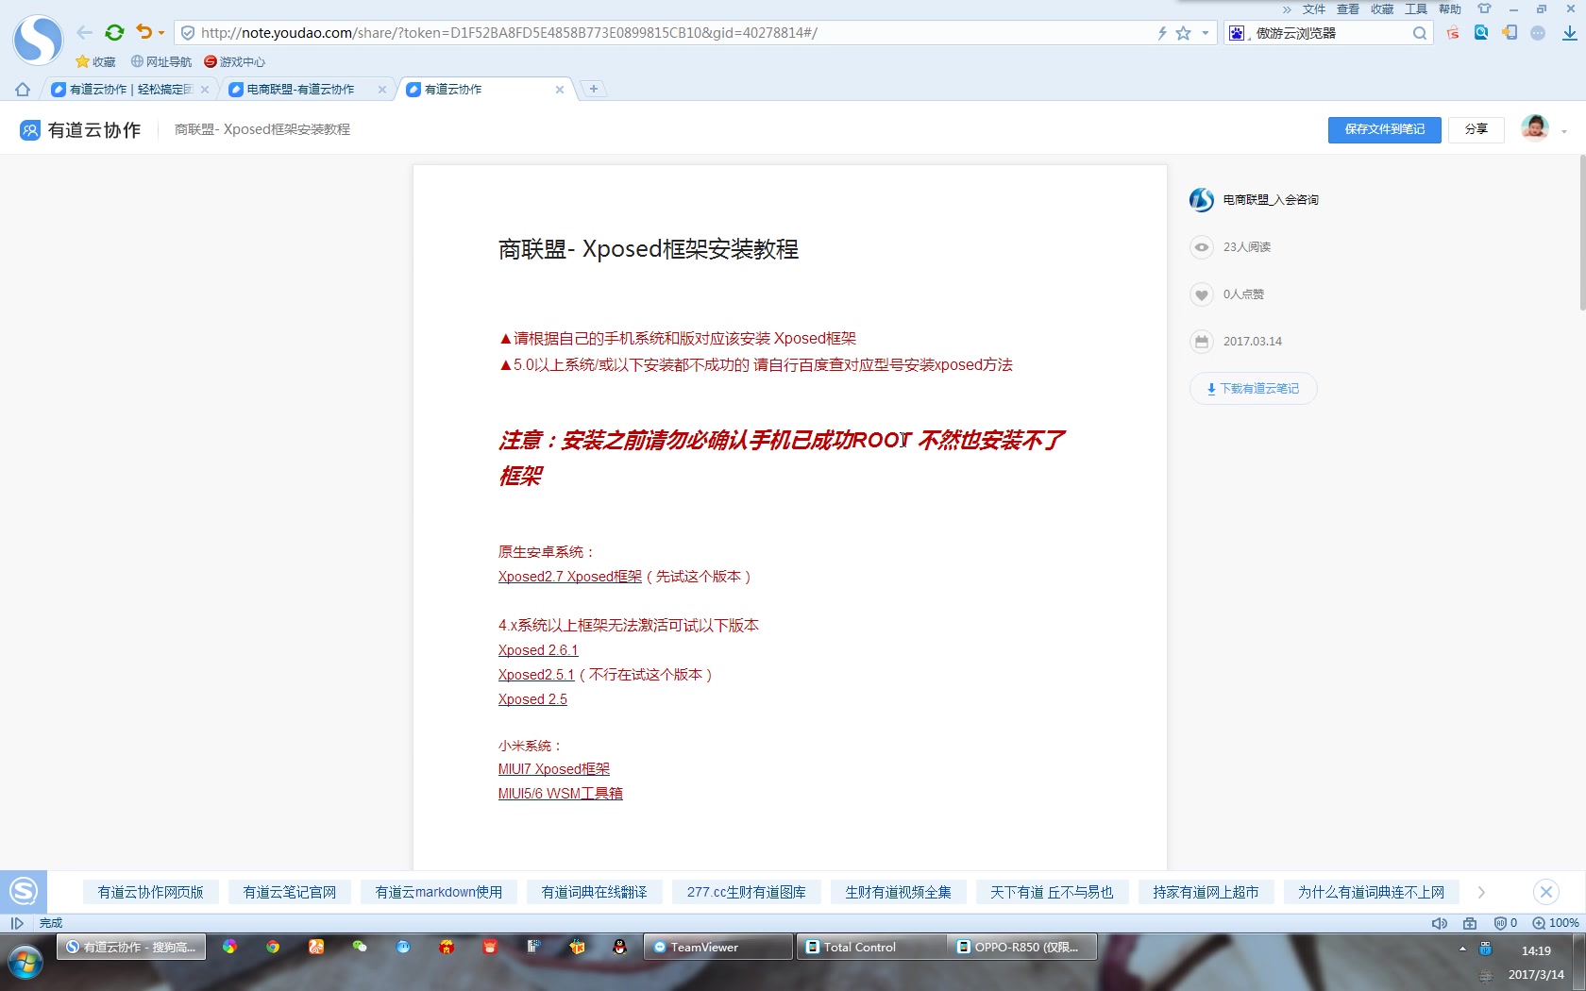Click the blue magnifier page-search extension
The image size is (1586, 991).
tap(1481, 33)
